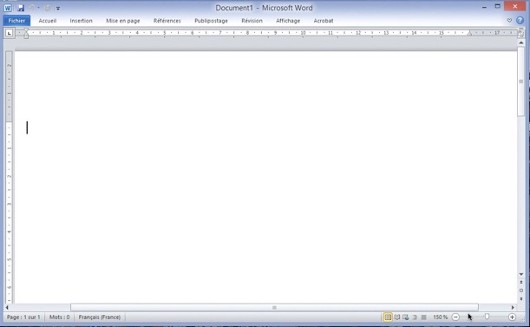Open the Insertion ribbon tab
This screenshot has height=327, width=530.
tap(82, 21)
